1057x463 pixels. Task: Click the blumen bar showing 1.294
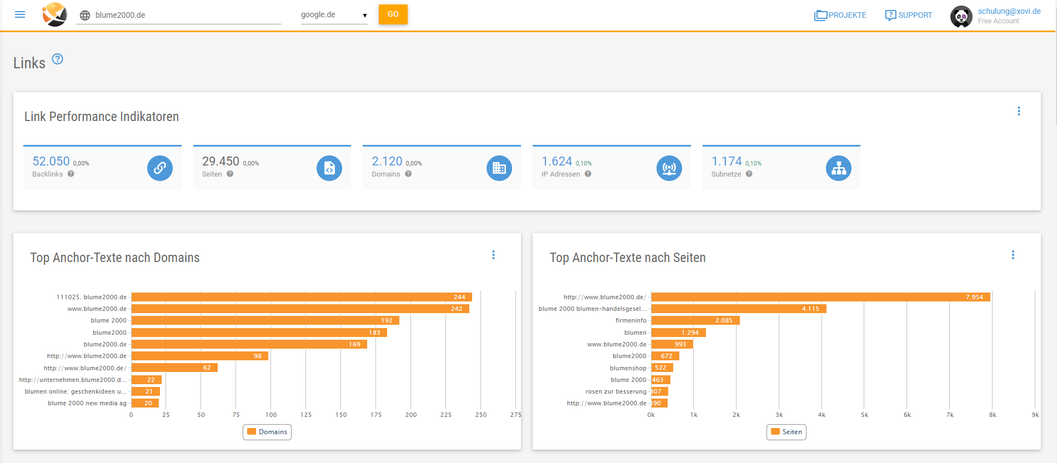679,333
